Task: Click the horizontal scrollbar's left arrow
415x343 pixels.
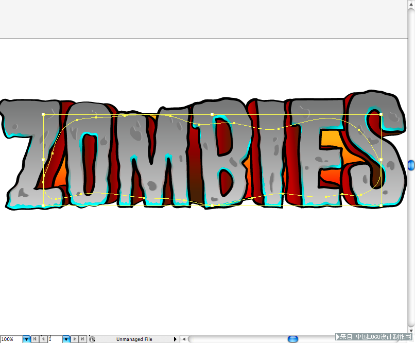Action: [184, 339]
